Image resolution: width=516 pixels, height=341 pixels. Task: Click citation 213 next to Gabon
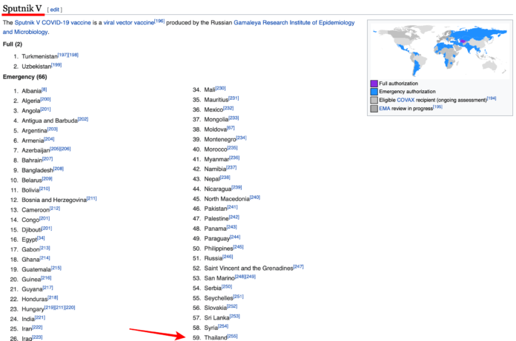point(44,248)
